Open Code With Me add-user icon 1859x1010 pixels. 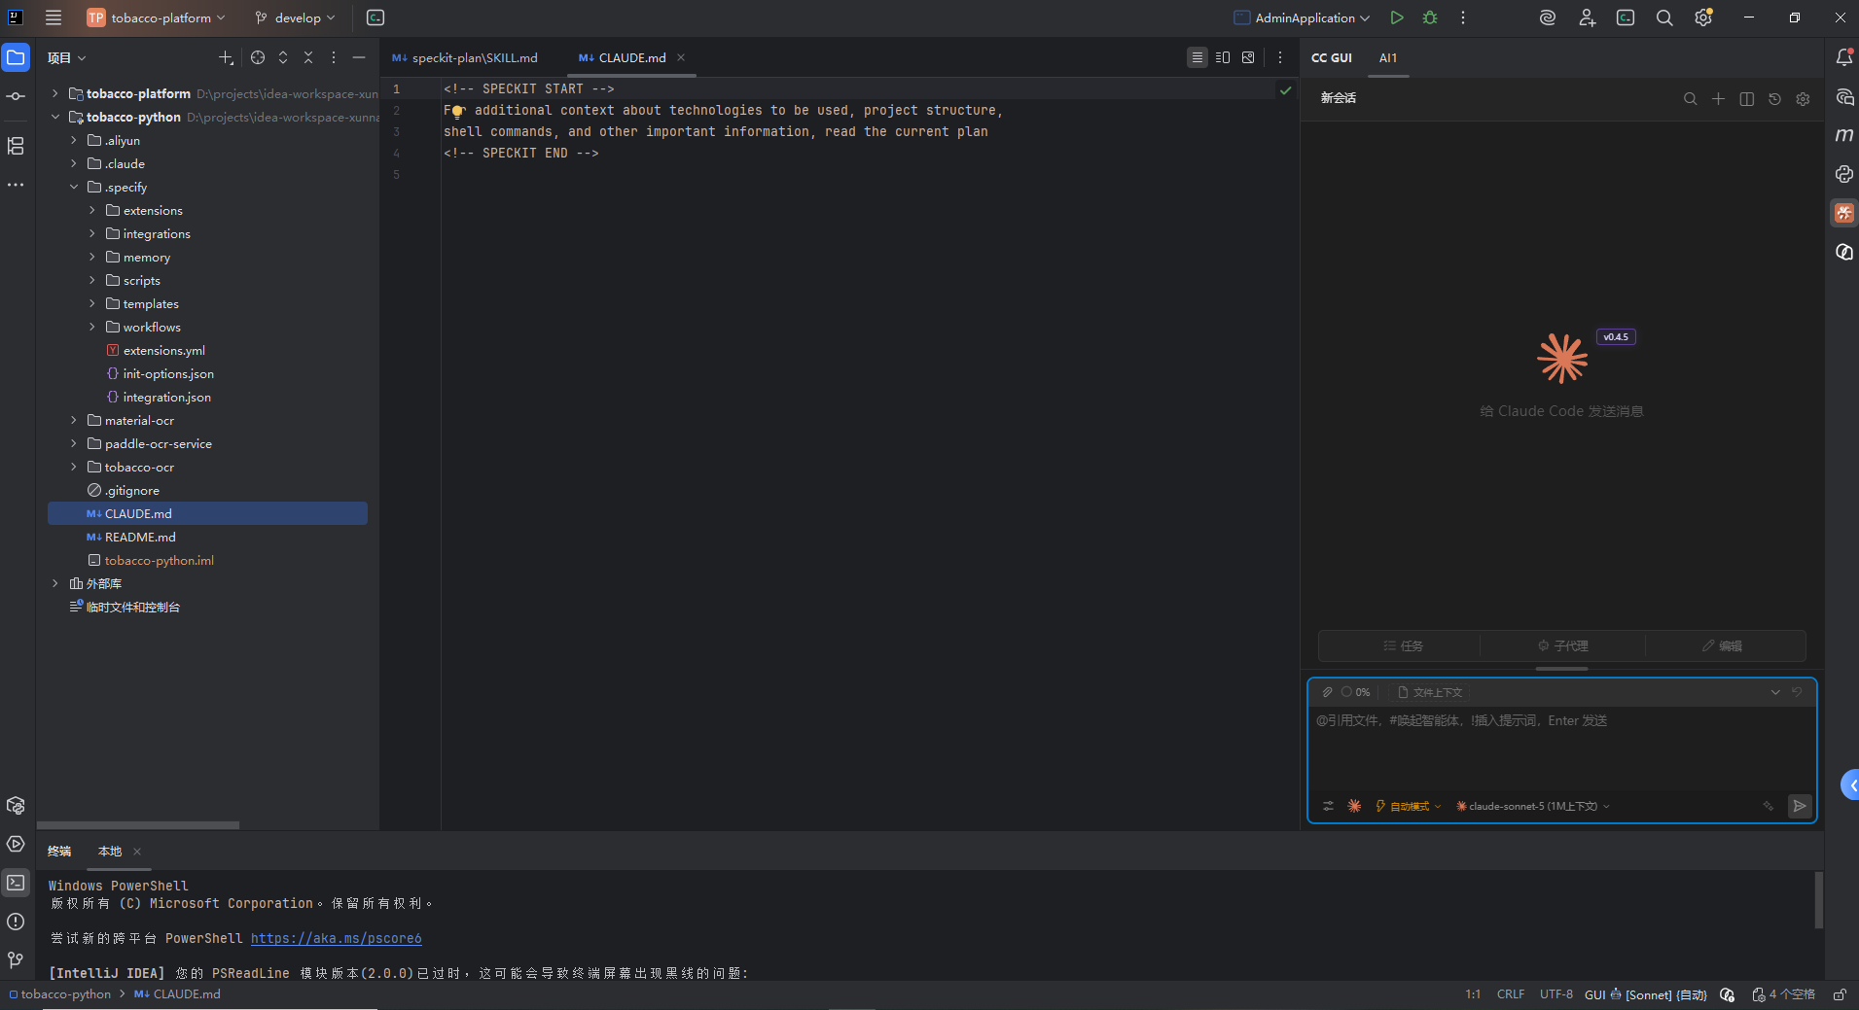(x=1587, y=17)
